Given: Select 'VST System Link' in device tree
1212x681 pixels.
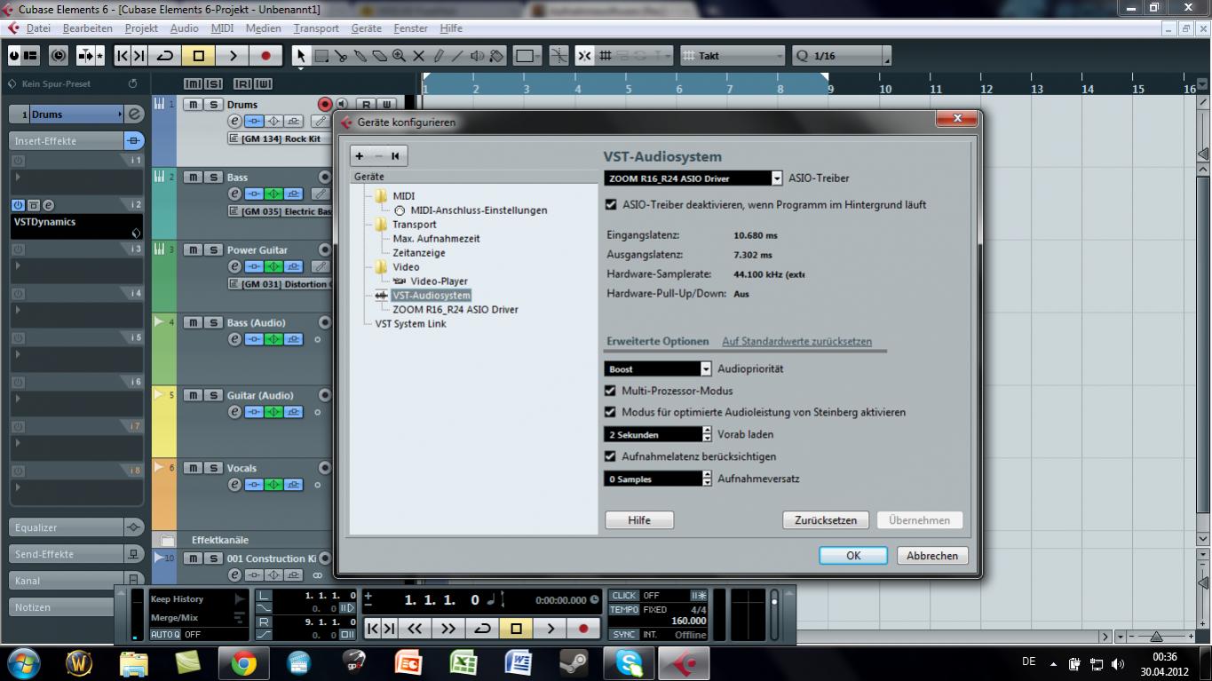Looking at the screenshot, I should click(x=410, y=324).
